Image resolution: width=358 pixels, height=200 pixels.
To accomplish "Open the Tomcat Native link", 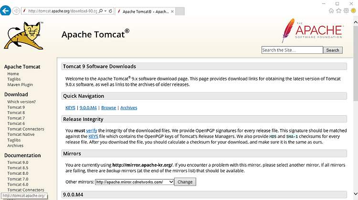I will point(21,134).
